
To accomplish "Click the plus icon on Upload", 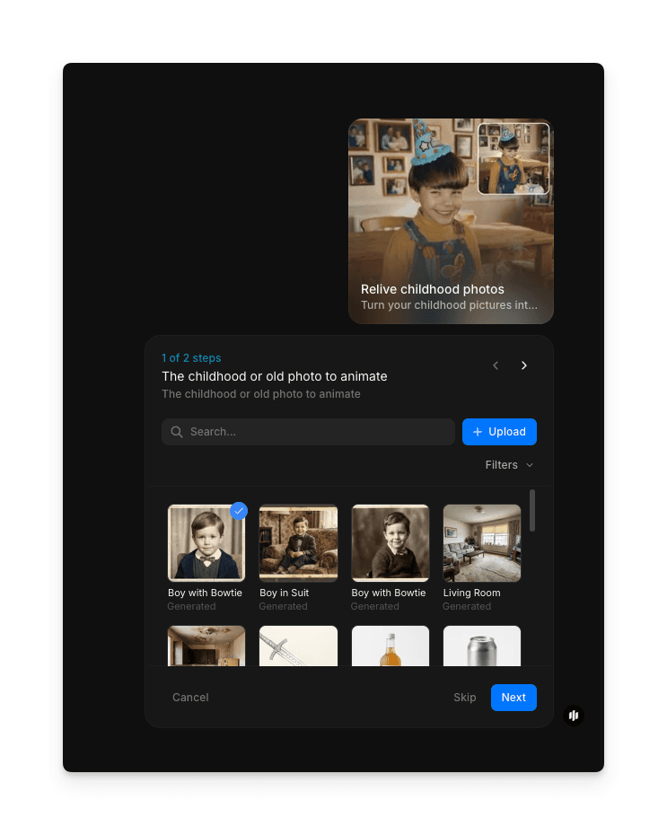I will [x=478, y=432].
